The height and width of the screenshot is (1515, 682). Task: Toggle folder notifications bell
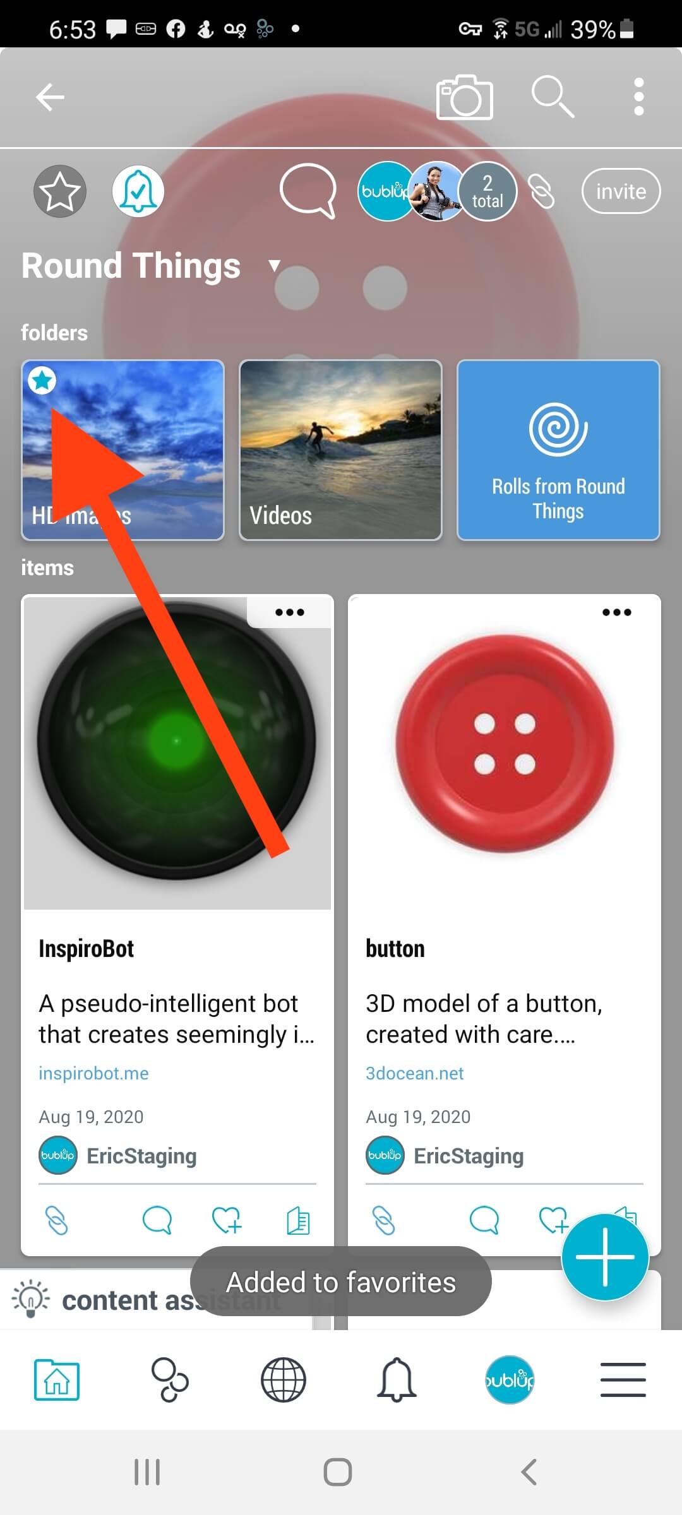(138, 191)
